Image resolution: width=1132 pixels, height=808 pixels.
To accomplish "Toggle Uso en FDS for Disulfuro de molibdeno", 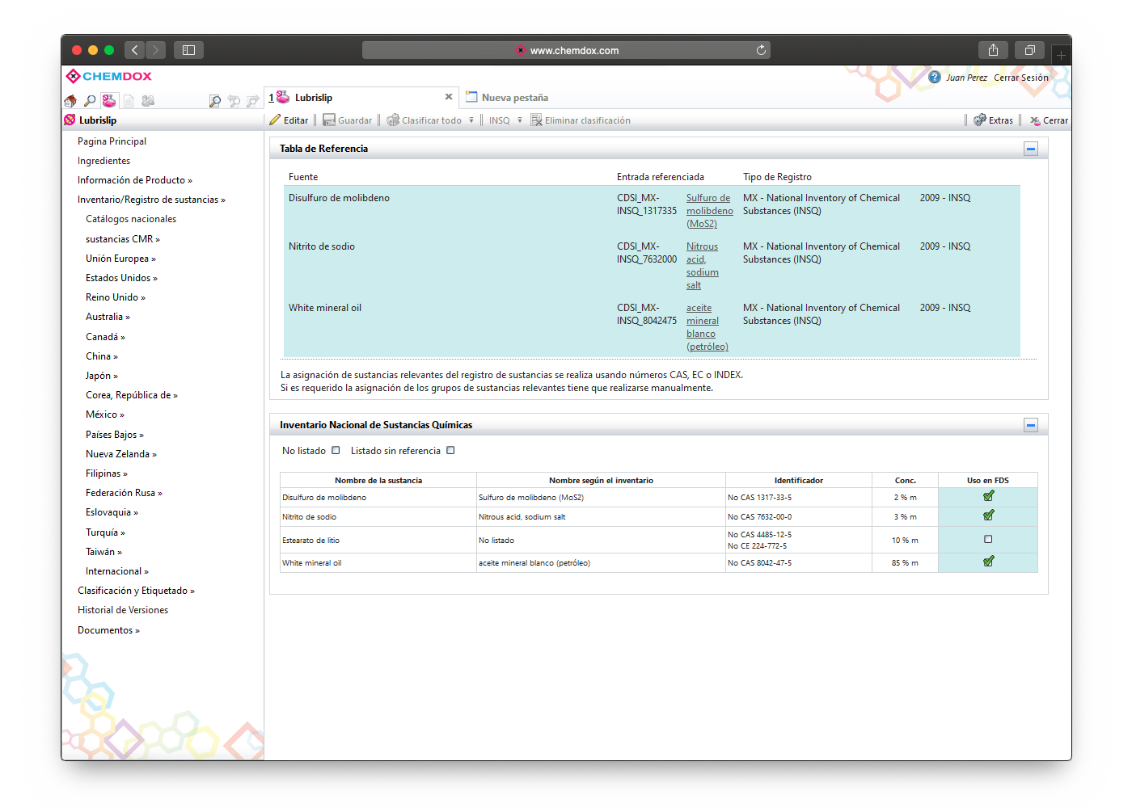I will [x=988, y=497].
